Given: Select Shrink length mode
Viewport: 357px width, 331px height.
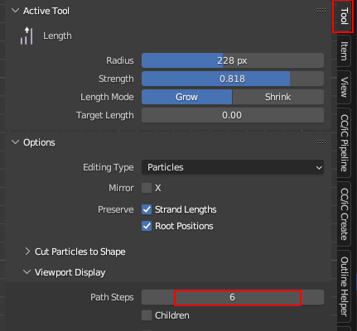Looking at the screenshot, I should coord(278,97).
